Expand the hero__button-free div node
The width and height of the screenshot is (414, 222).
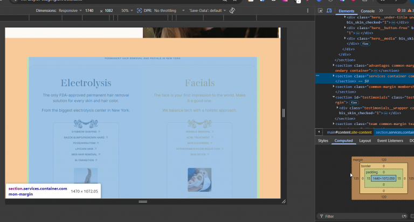(345, 27)
